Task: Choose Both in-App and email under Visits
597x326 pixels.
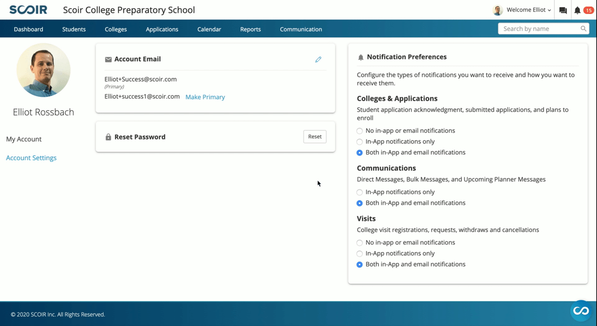Action: (360, 265)
